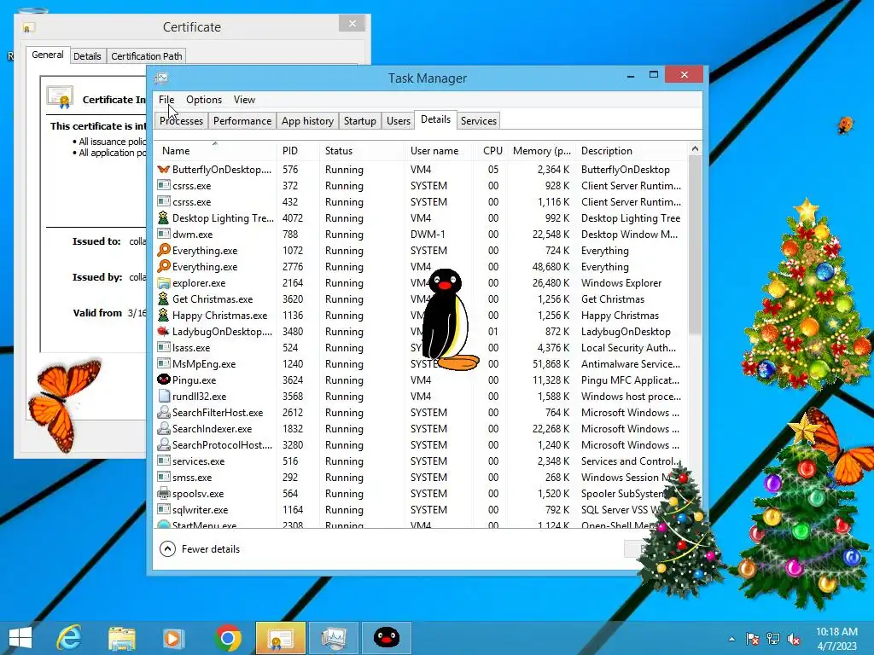Click the Task Manager title bar icon
The width and height of the screenshot is (874, 655).
161,78
